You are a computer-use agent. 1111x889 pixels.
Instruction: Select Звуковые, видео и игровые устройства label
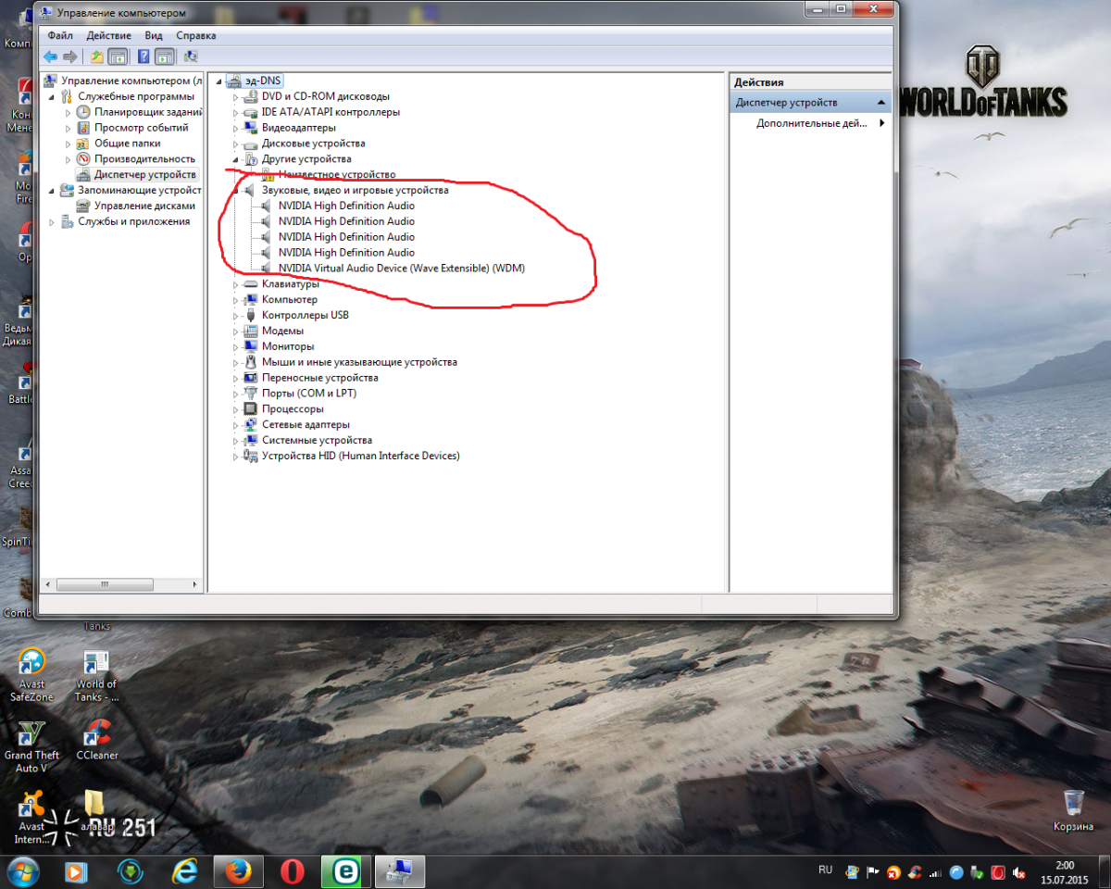point(355,190)
